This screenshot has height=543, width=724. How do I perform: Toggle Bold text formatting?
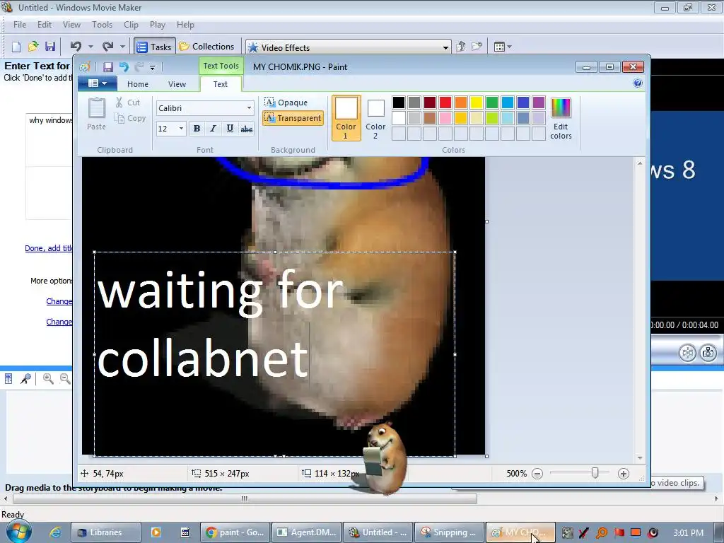[x=197, y=129]
